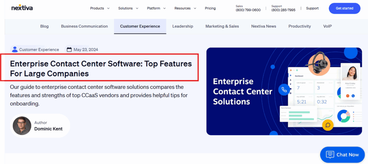Viewport: 368px width, 164px height.
Task: Click the Enterprise Contact Center Software headline
Action: [101, 68]
